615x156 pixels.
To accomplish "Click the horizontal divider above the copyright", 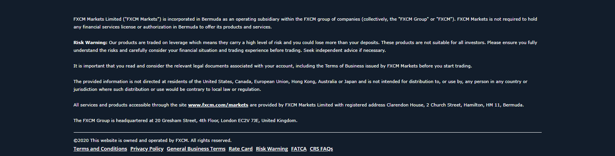I will [307, 133].
